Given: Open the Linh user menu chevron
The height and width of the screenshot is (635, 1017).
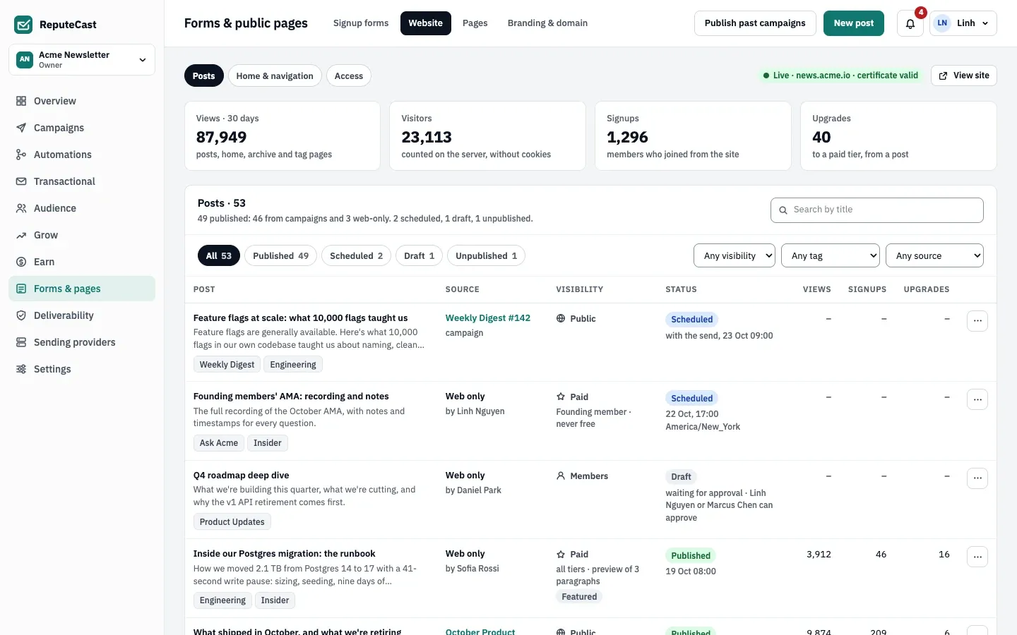Looking at the screenshot, I should point(985,23).
